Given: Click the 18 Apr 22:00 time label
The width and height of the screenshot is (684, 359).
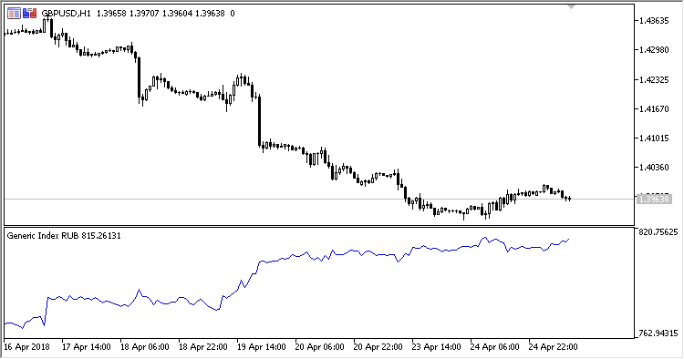Looking at the screenshot, I should click(203, 347).
